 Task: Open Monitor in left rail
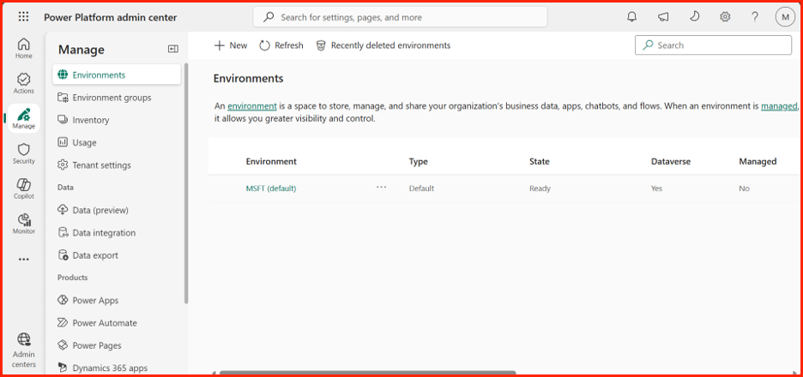click(x=23, y=224)
